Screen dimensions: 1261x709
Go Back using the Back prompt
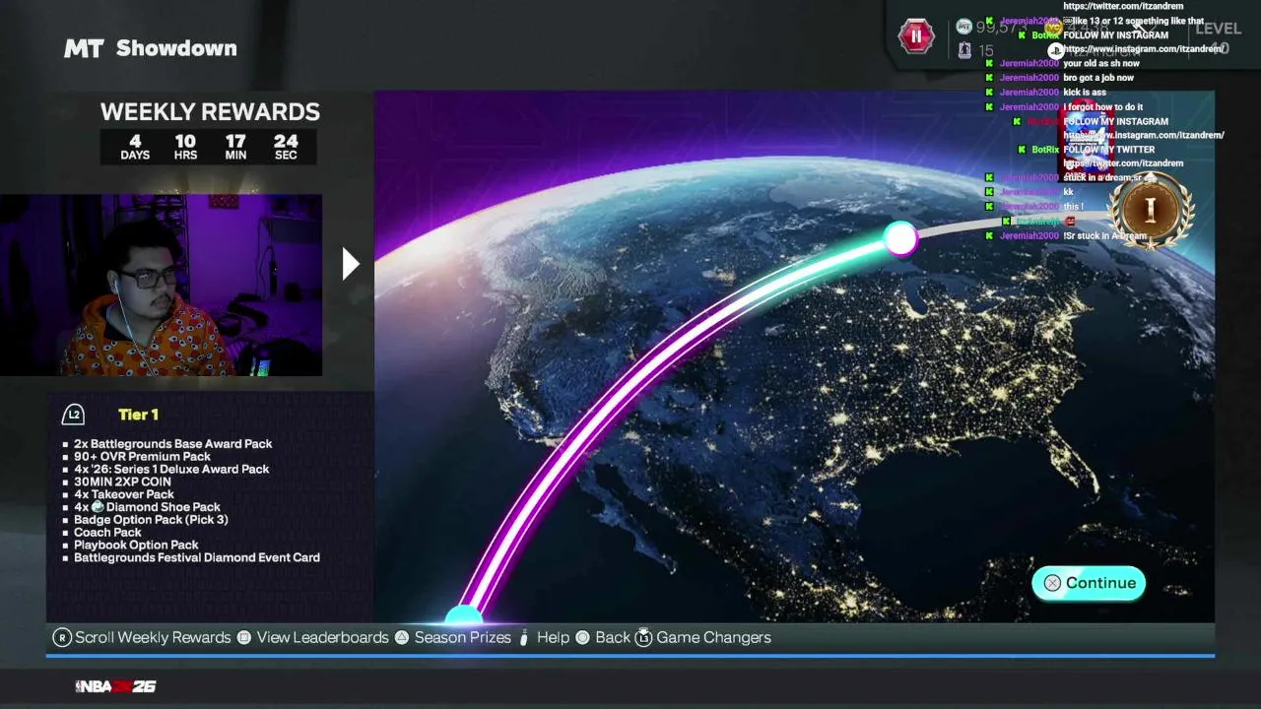612,637
